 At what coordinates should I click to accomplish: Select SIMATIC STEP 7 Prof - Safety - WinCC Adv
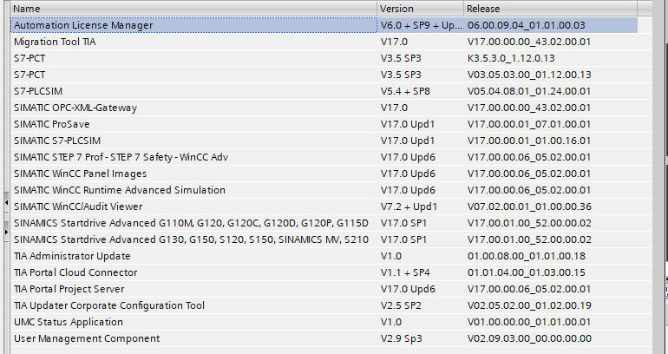(x=121, y=157)
